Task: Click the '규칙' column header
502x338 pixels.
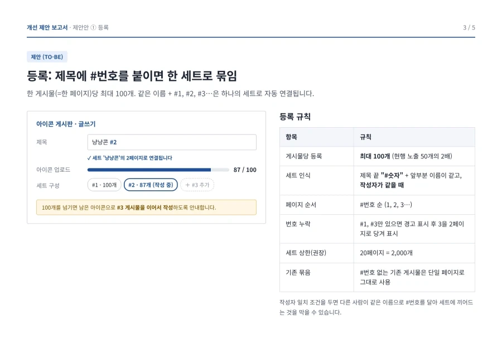Action: point(365,137)
